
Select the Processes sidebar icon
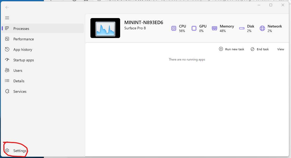click(x=7, y=28)
